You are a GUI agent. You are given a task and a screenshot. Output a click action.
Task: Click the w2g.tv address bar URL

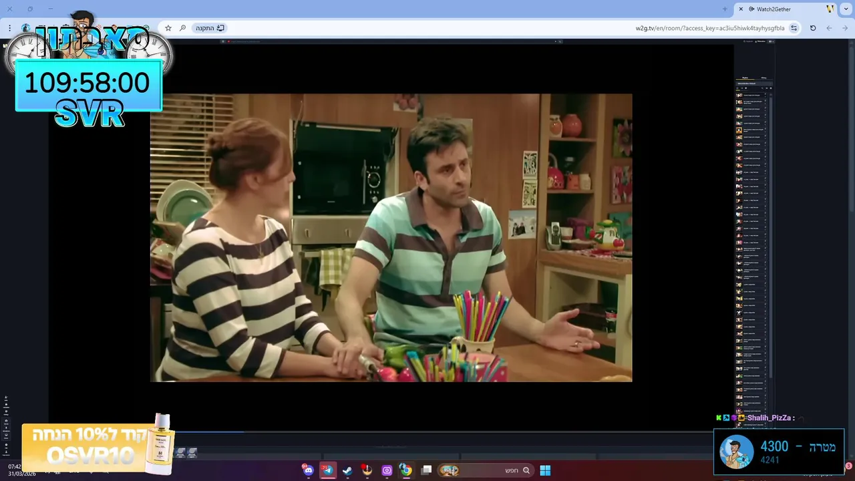click(710, 28)
